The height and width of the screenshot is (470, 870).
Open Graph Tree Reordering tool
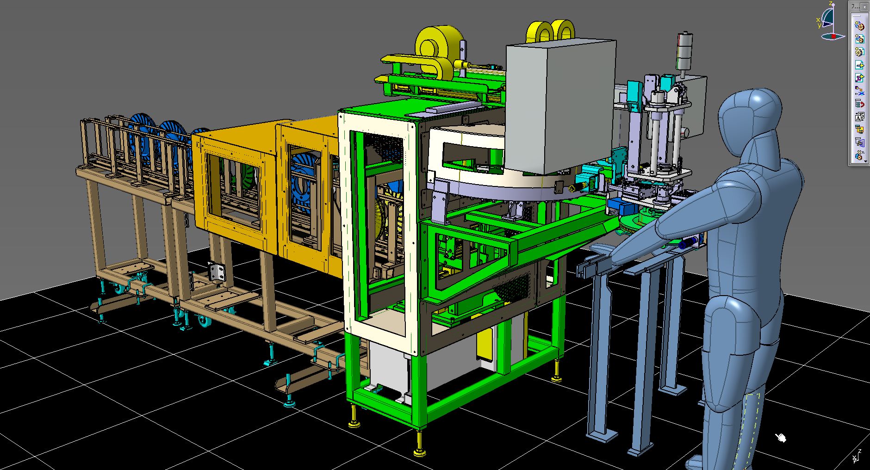pos(859,104)
